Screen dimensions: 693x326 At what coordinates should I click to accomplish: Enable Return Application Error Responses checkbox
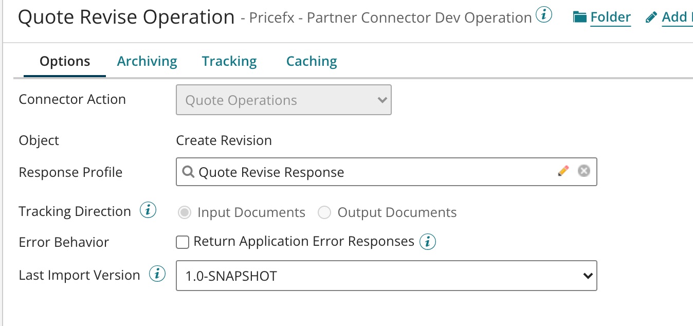[183, 242]
